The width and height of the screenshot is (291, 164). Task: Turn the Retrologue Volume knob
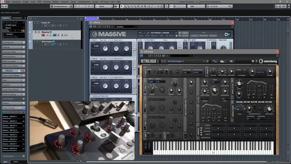(x=270, y=71)
